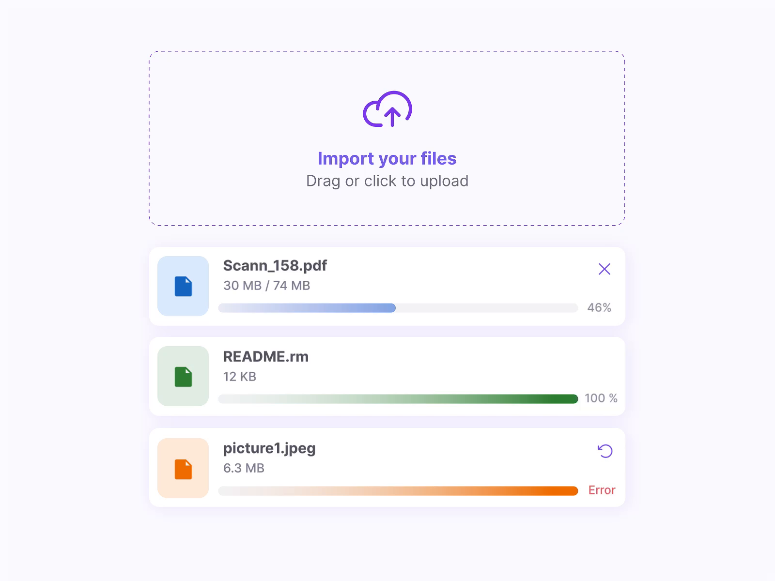775x581 pixels.
Task: Cancel the Scann_158.pdf upload
Action: 604,269
